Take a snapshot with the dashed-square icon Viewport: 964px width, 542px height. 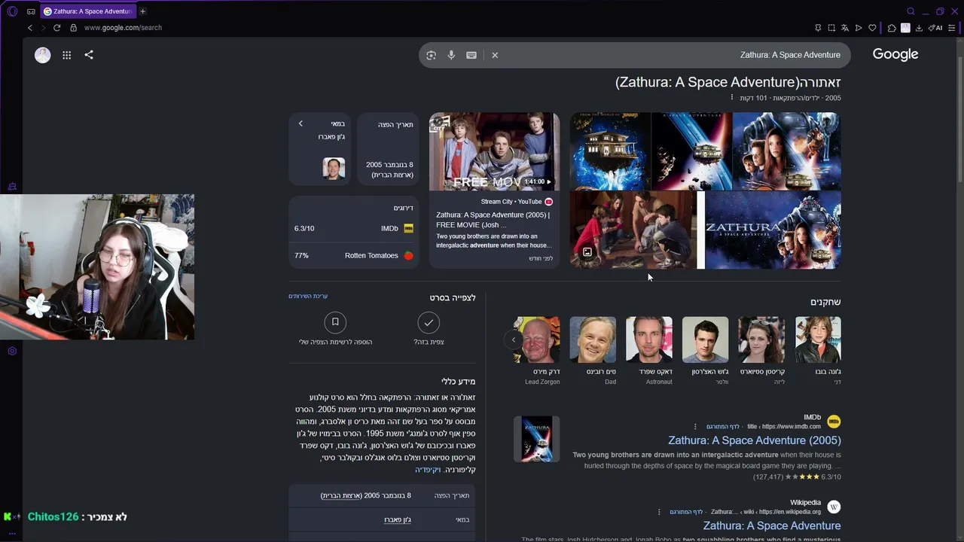pos(831,28)
